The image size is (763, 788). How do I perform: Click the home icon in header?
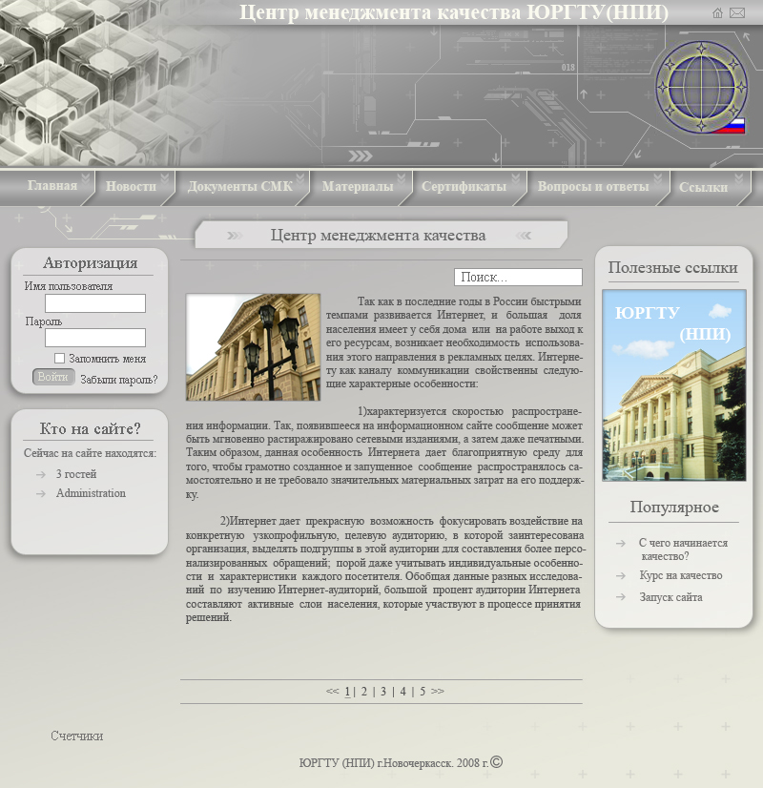point(717,13)
